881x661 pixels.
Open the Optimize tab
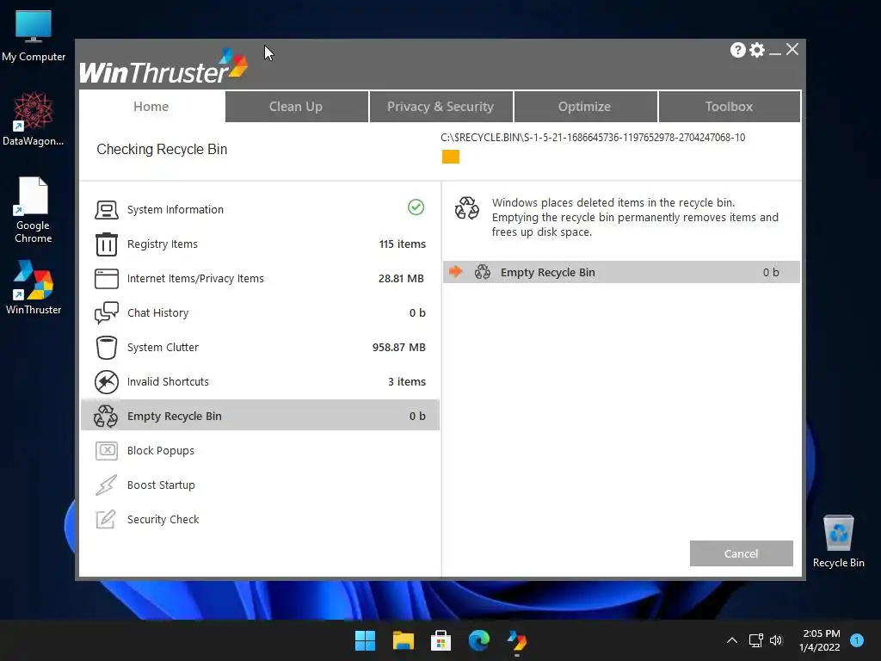(585, 106)
